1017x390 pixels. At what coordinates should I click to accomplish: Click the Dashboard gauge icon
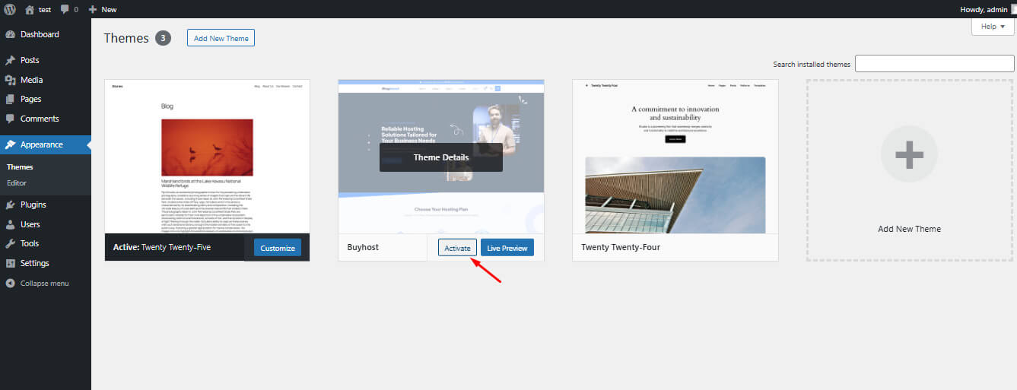click(x=10, y=34)
